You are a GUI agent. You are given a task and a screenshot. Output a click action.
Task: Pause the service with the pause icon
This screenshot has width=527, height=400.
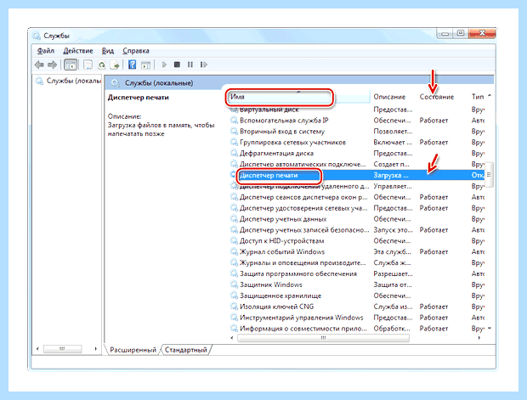pos(190,65)
